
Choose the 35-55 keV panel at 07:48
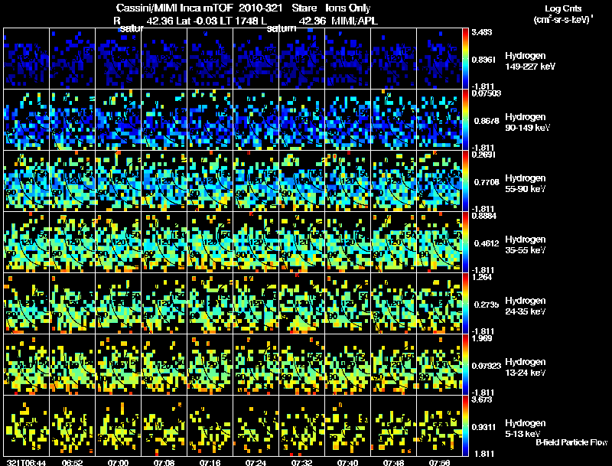pos(393,243)
